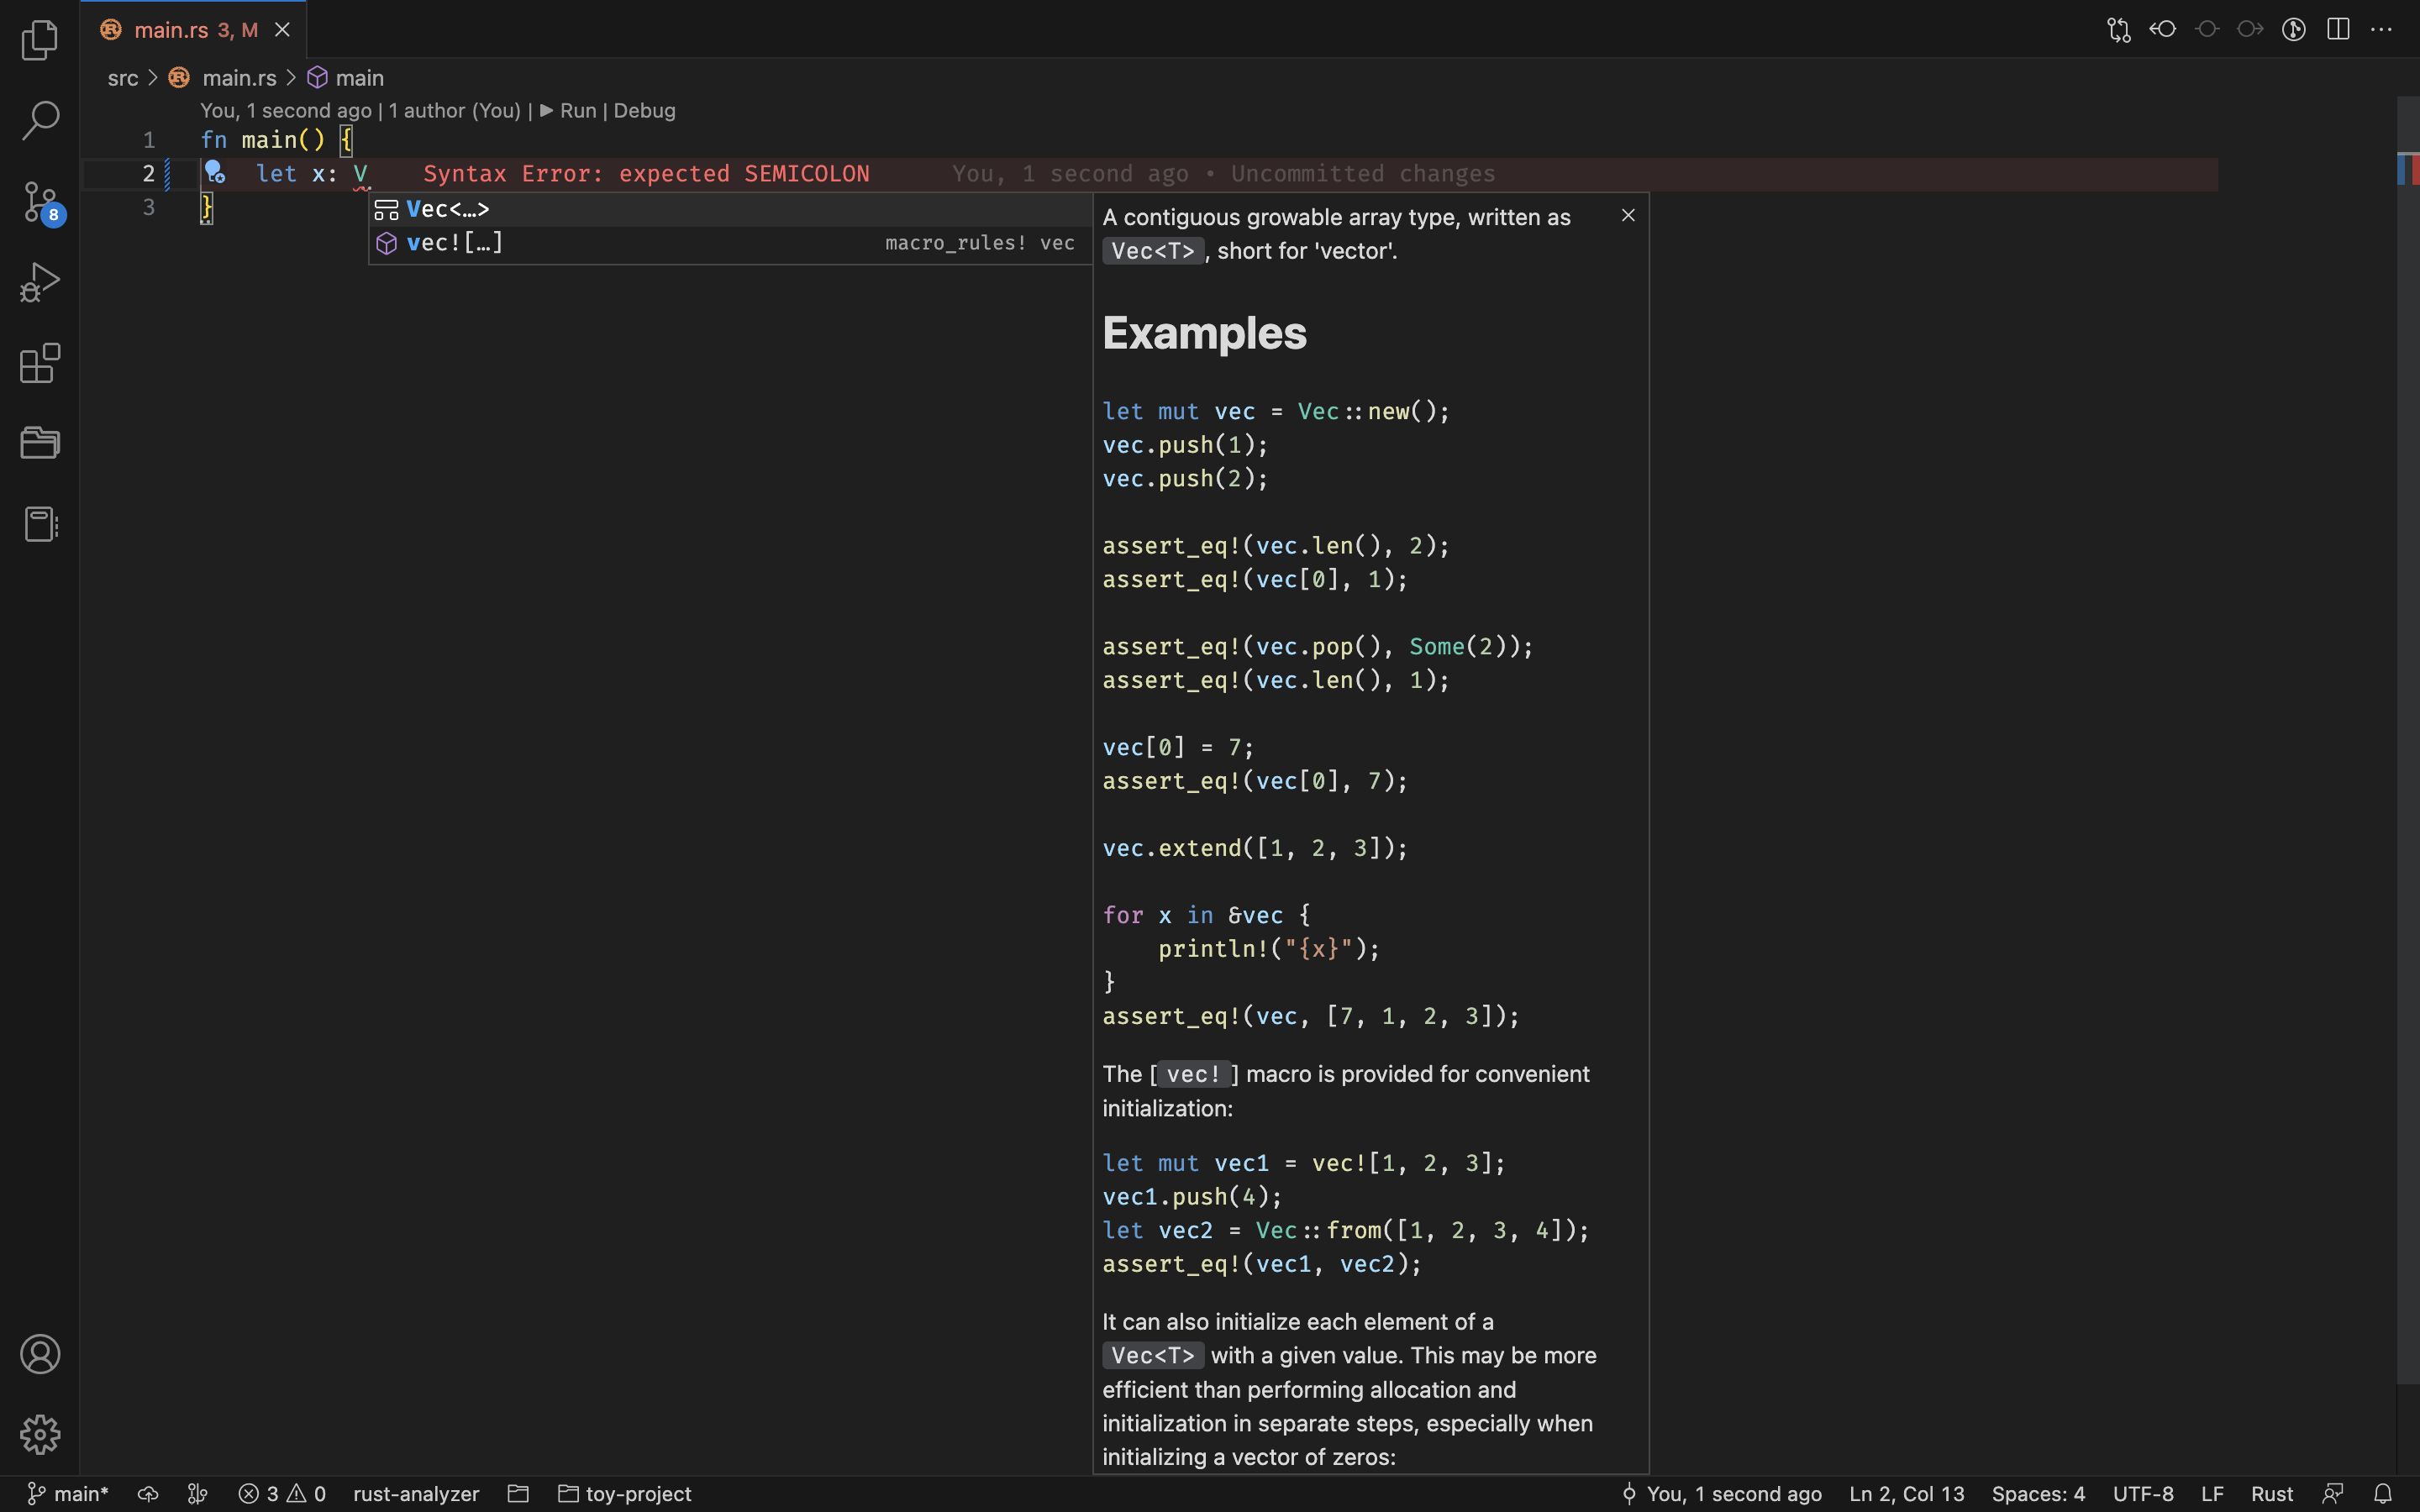Viewport: 2420px width, 1512px height.
Task: Select the vec![…] macro completion suggestion
Action: [x=730, y=243]
